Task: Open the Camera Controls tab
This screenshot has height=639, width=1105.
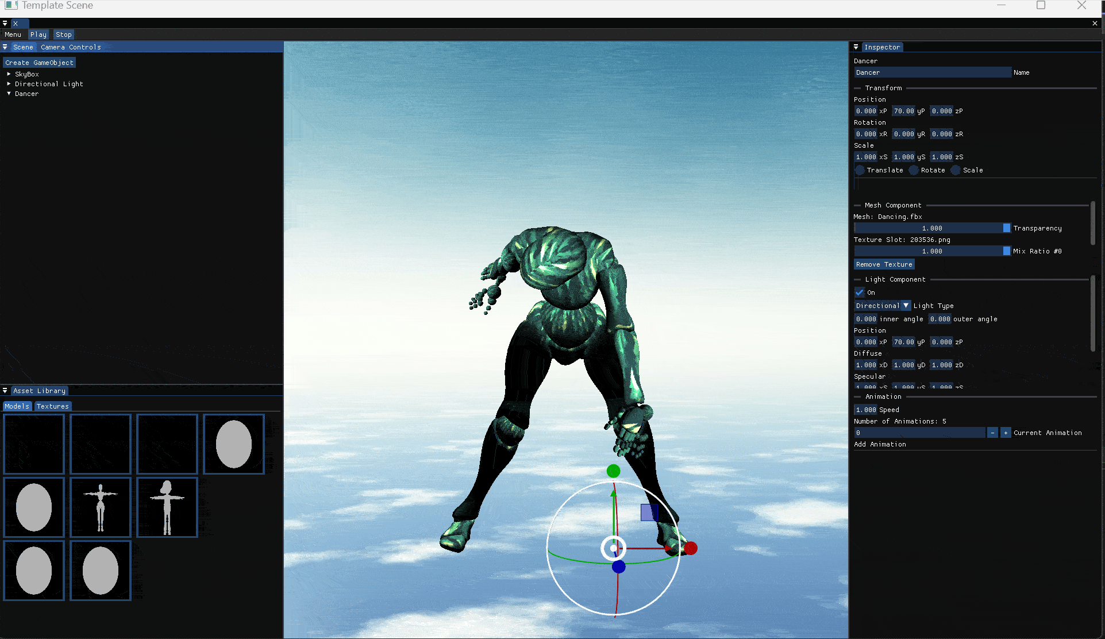Action: (71, 47)
